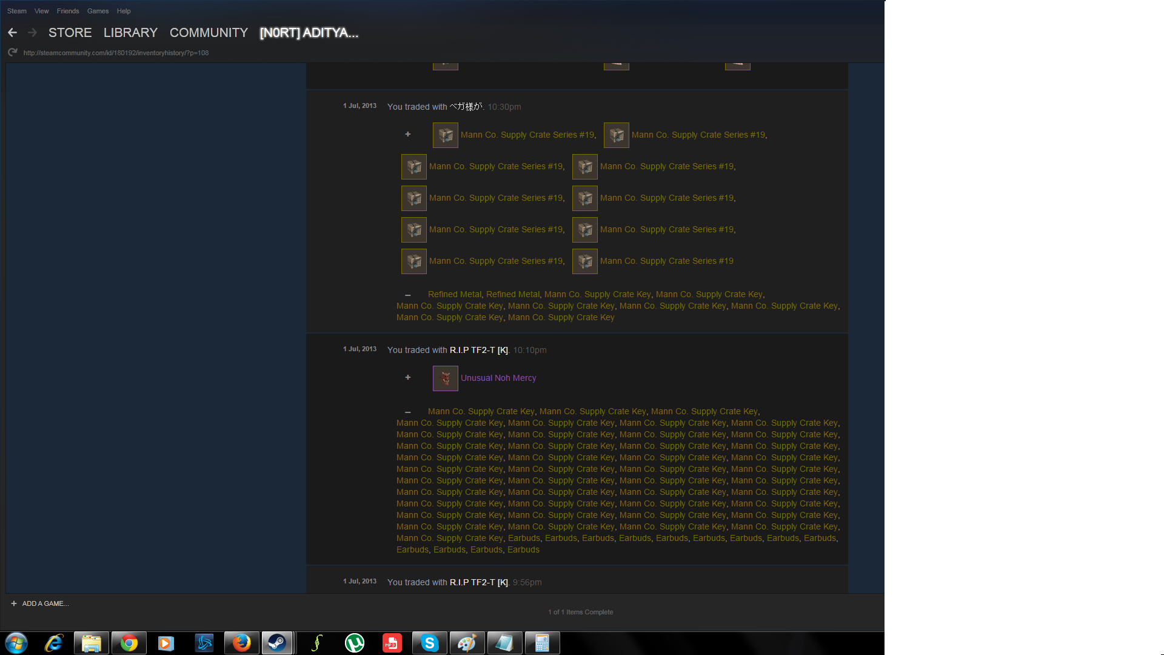This screenshot has width=1164, height=655.
Task: Reload the inventory history page
Action: tap(12, 53)
